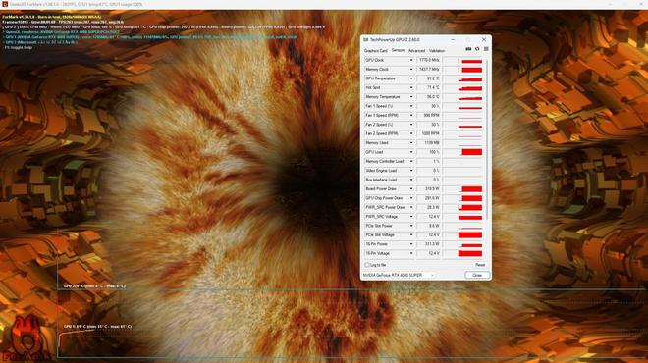648x363 pixels.
Task: Click the Close button in GPU-Z
Action: click(x=477, y=275)
